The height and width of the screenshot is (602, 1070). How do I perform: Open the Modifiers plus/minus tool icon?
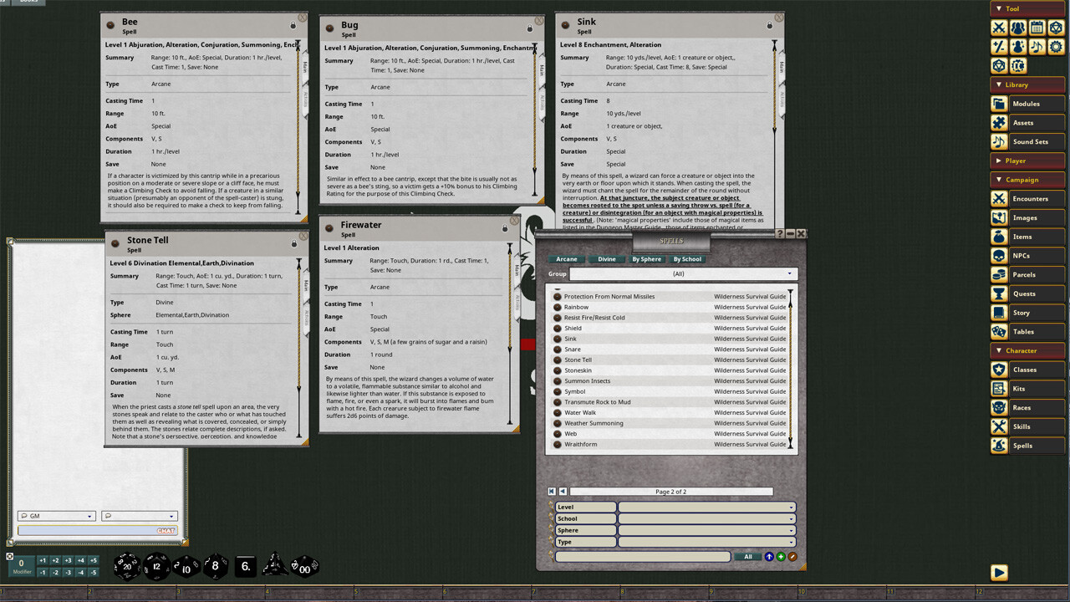coord(999,47)
